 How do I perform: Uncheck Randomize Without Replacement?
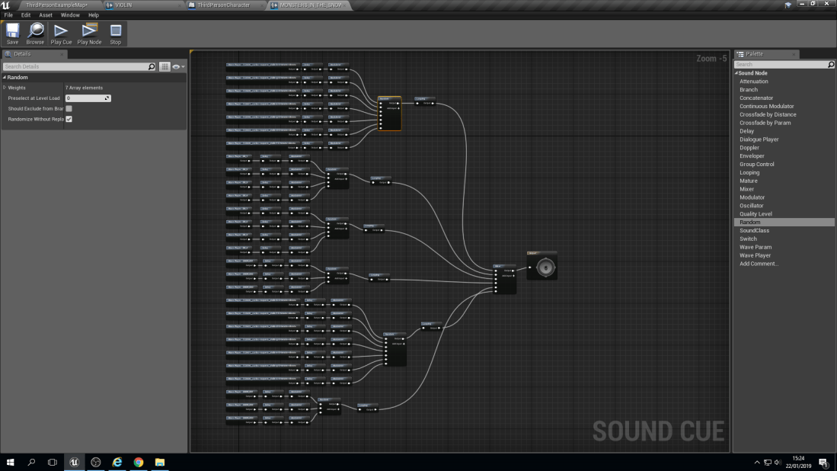69,119
